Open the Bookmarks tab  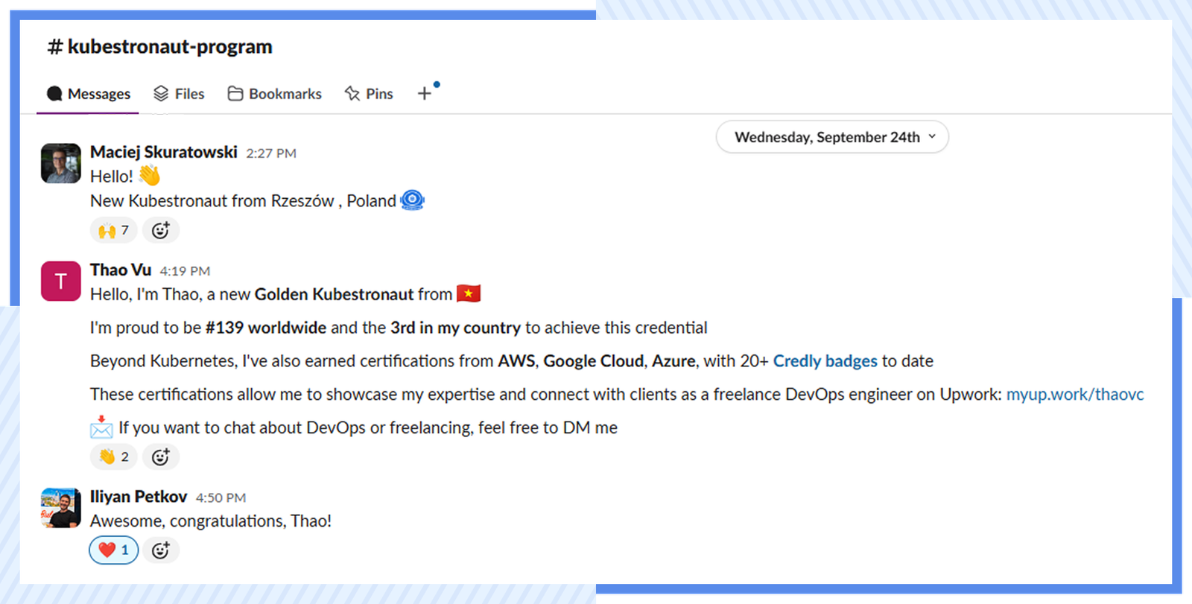275,94
